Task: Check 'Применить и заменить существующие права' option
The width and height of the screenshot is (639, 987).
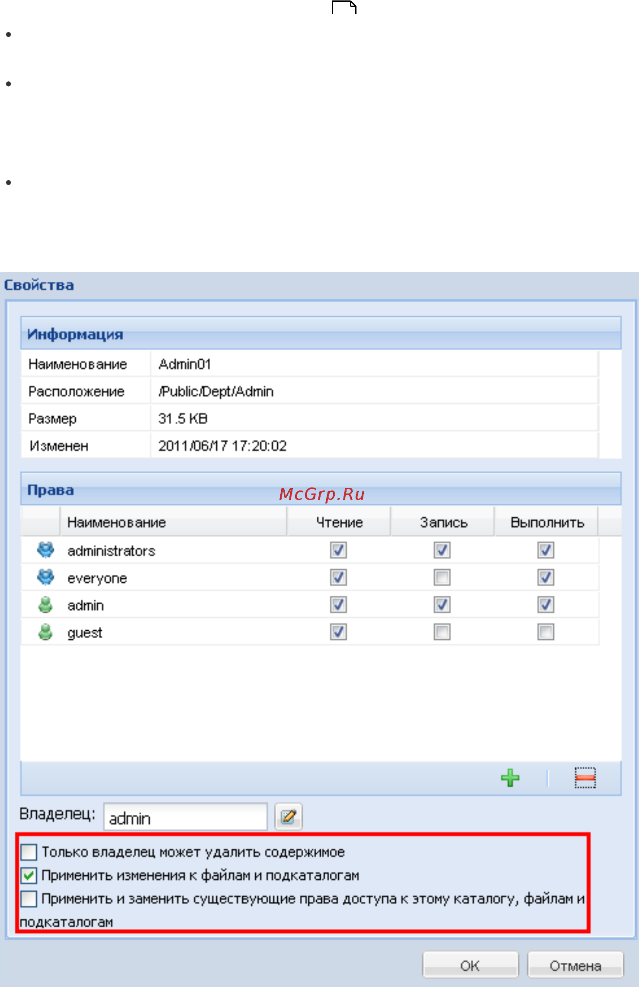Action: tap(29, 899)
